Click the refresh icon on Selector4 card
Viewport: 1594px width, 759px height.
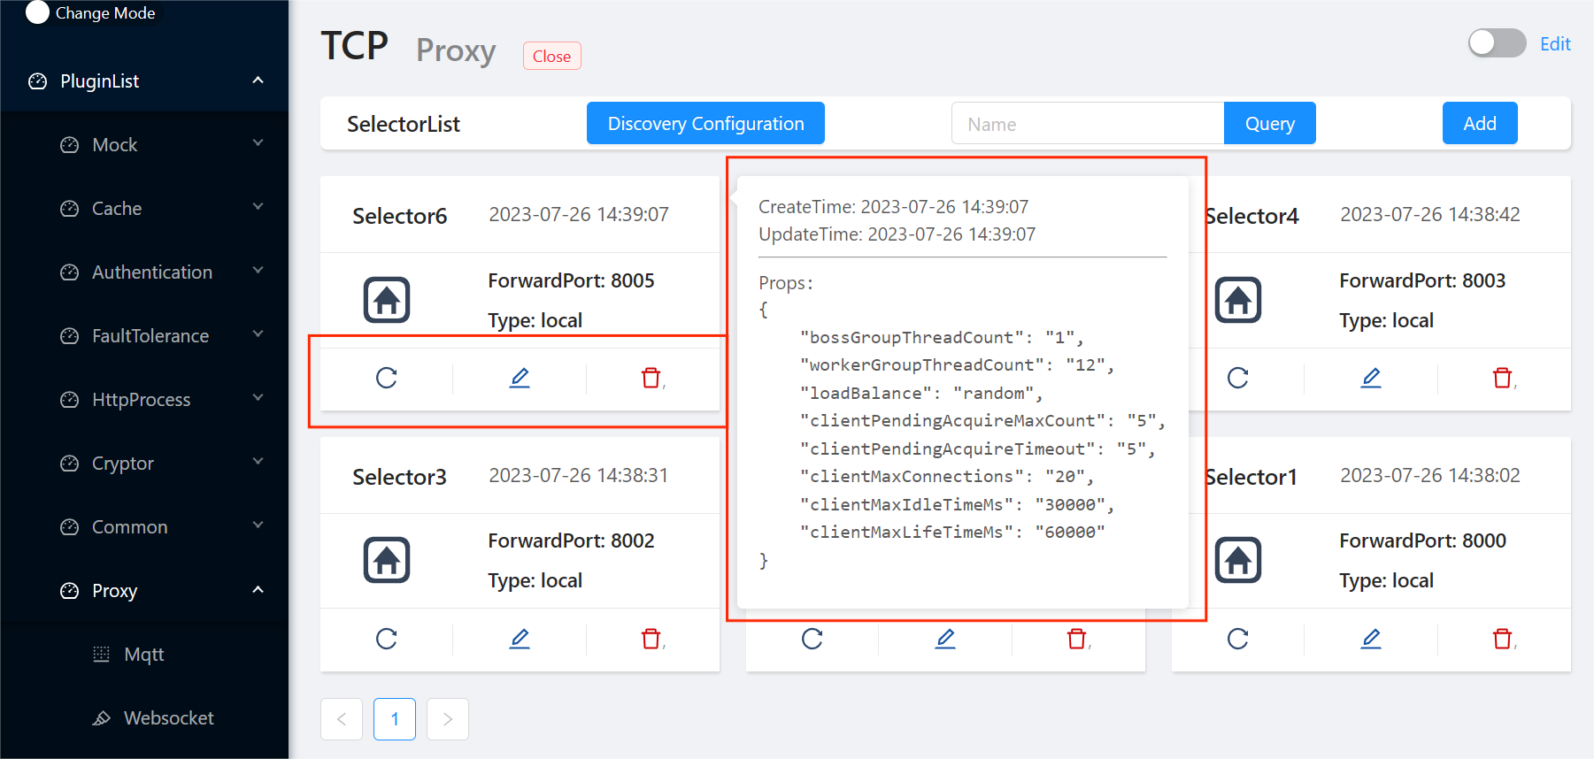tap(1237, 379)
